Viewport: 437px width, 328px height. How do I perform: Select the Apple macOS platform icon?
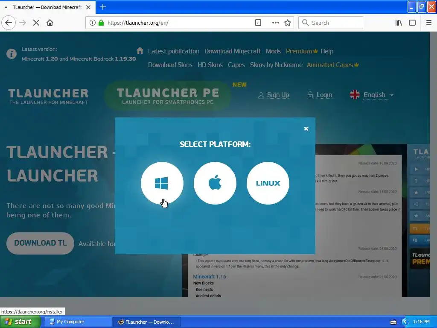tap(215, 183)
